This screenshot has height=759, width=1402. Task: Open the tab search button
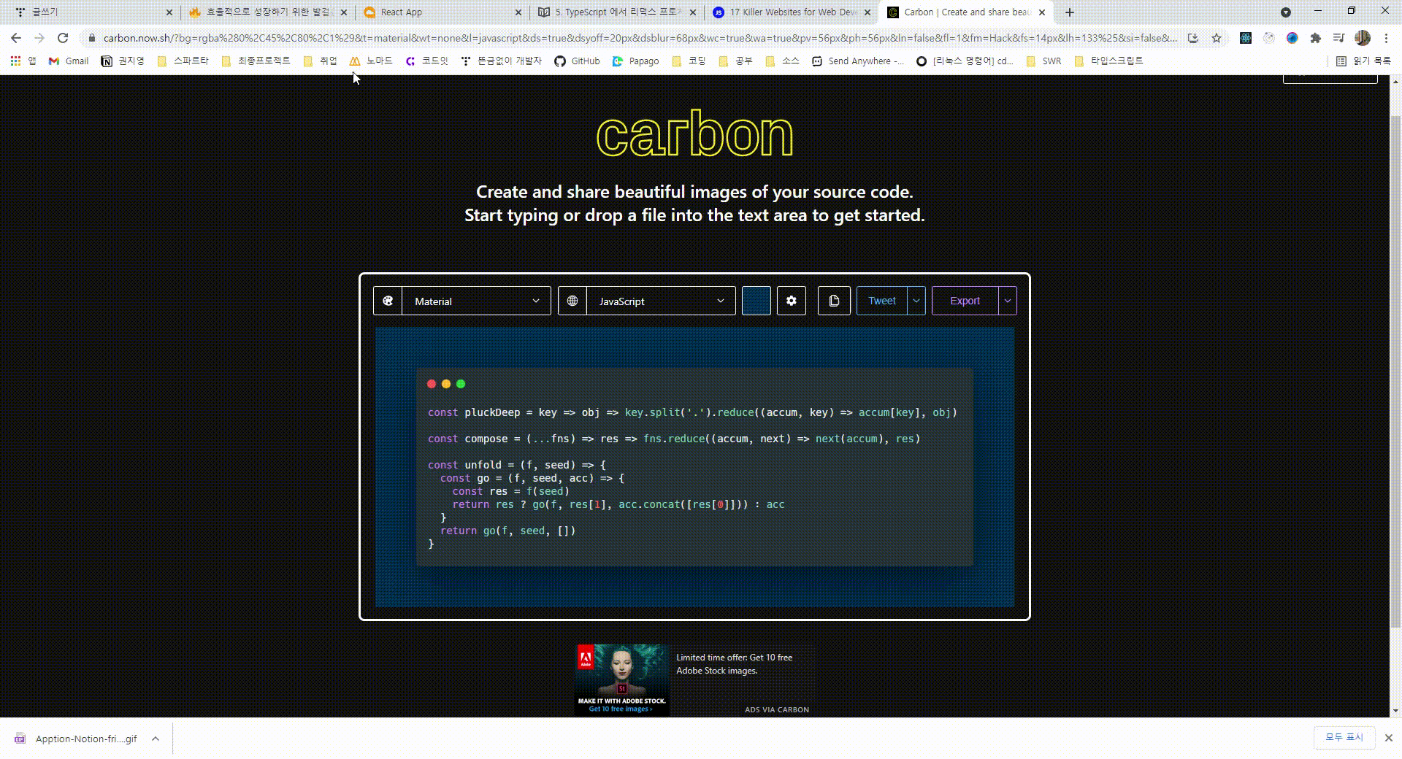[1286, 12]
